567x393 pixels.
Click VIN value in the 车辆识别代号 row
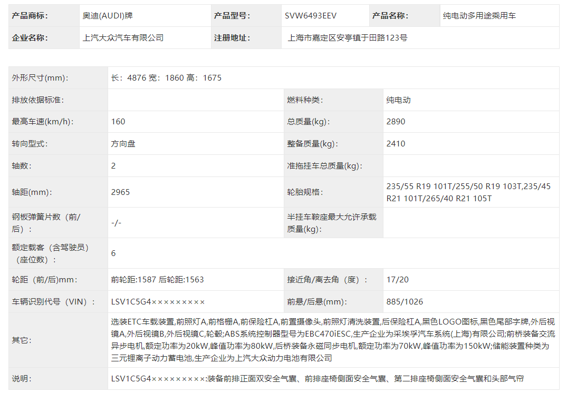tap(158, 302)
